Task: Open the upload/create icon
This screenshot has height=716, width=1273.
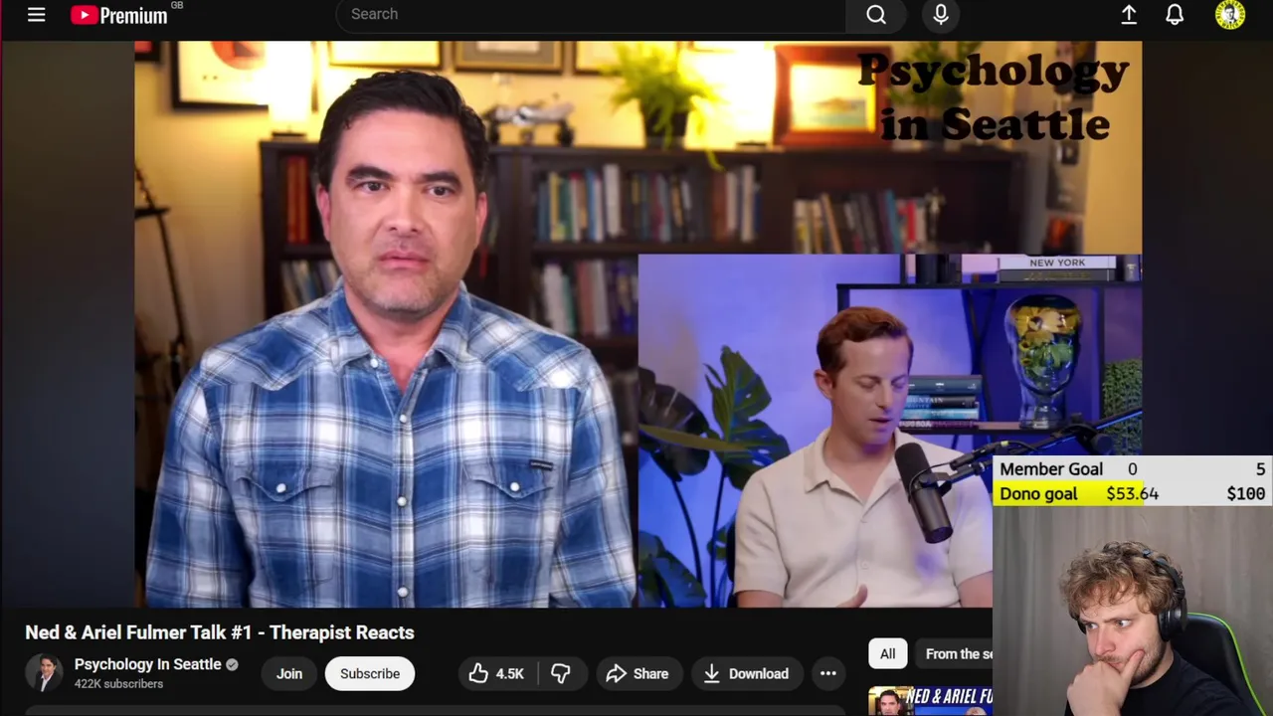Action: 1129,15
